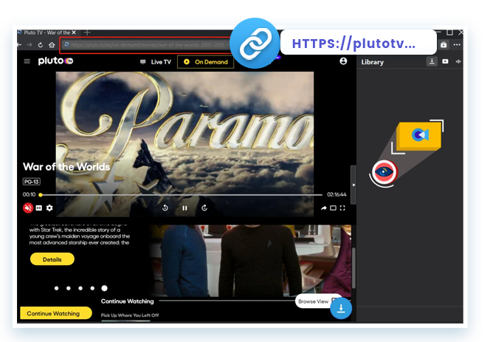Open the account profile icon
The width and height of the screenshot is (490, 342).
(343, 61)
